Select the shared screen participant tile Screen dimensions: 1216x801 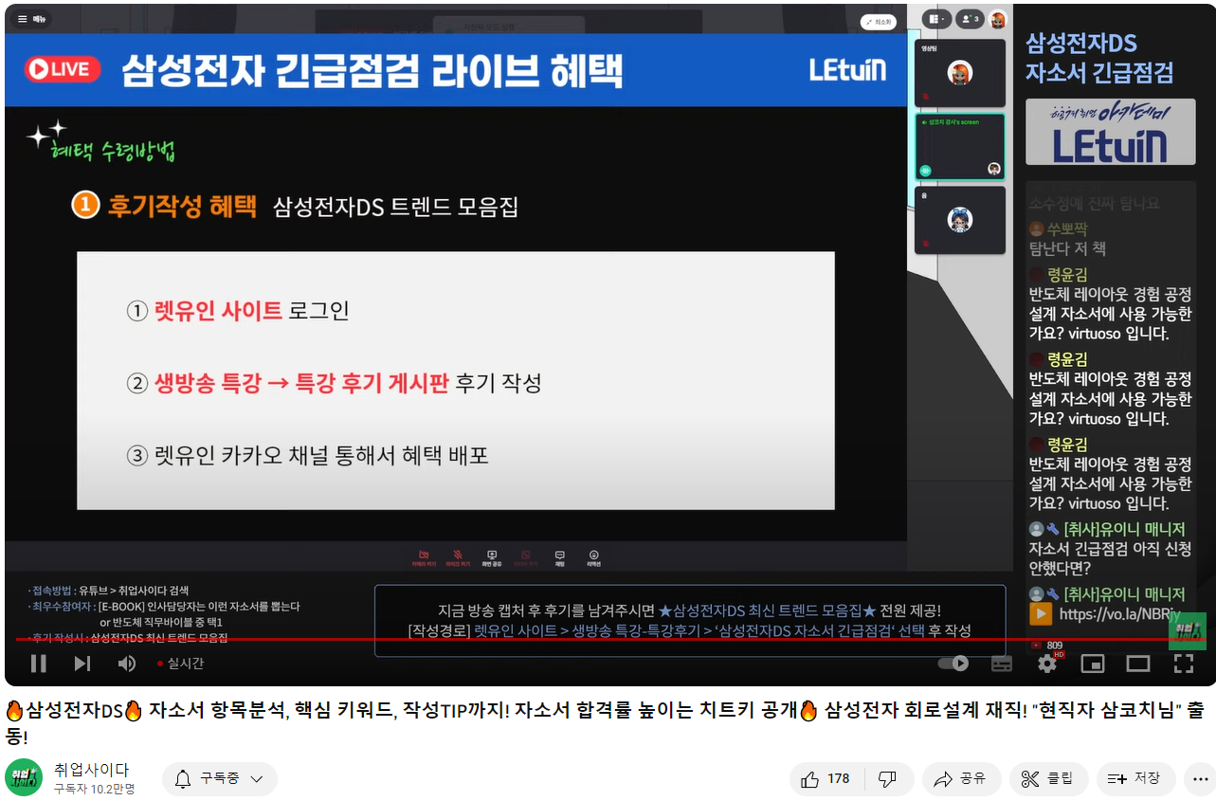click(x=959, y=147)
